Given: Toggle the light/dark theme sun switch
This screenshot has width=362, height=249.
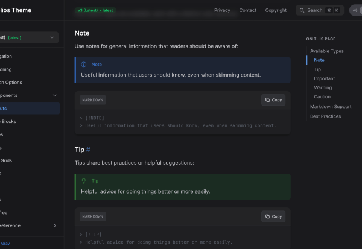Looking at the screenshot, I should pos(355,10).
